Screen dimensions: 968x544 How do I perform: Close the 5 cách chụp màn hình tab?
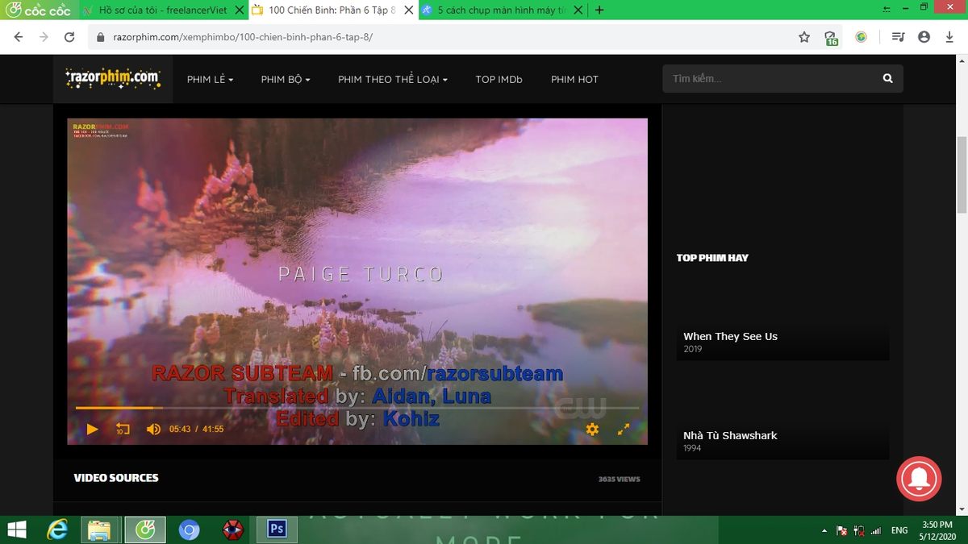pyautogui.click(x=577, y=10)
